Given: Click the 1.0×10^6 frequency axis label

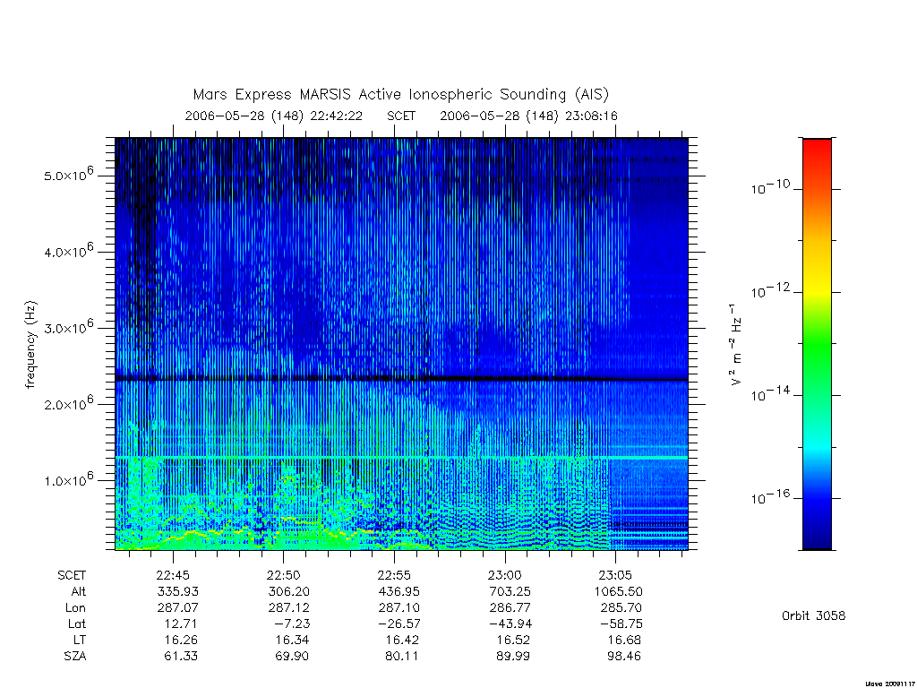Looking at the screenshot, I should coord(68,479).
